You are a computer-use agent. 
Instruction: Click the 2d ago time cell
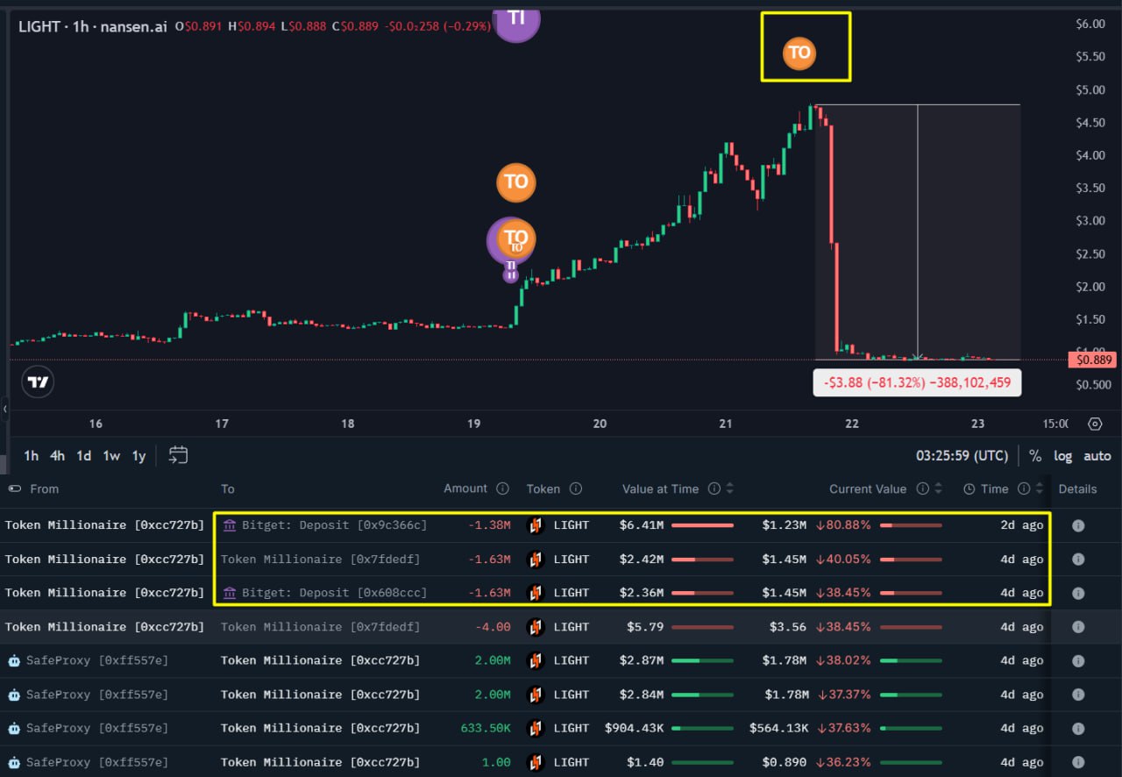(x=1022, y=525)
